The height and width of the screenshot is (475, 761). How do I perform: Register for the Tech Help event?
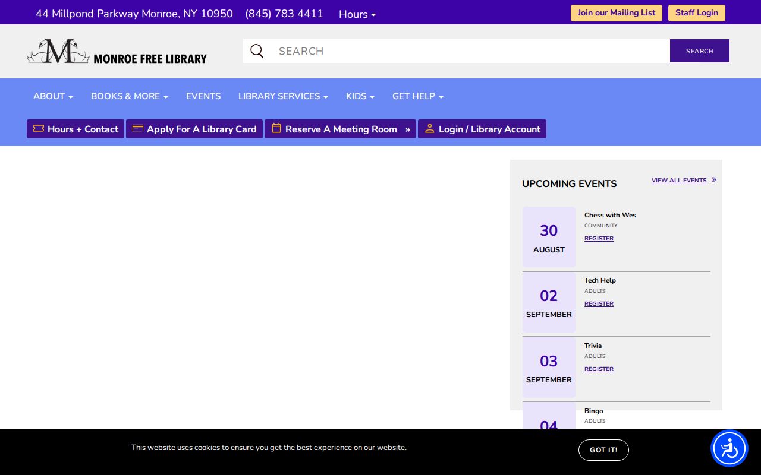(x=599, y=304)
